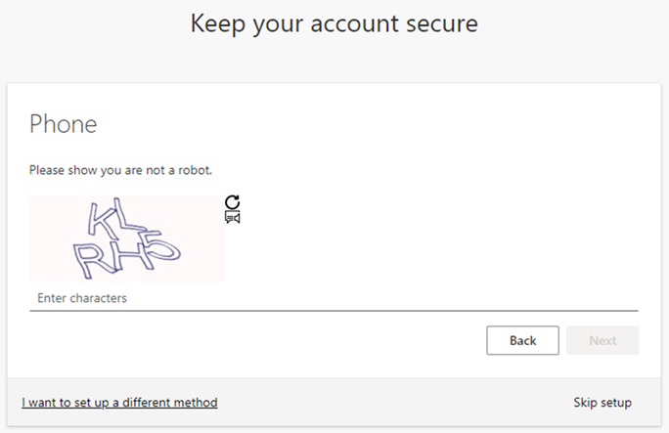
Task: Click the word 'secure' in the page title
Action: [x=435, y=23]
